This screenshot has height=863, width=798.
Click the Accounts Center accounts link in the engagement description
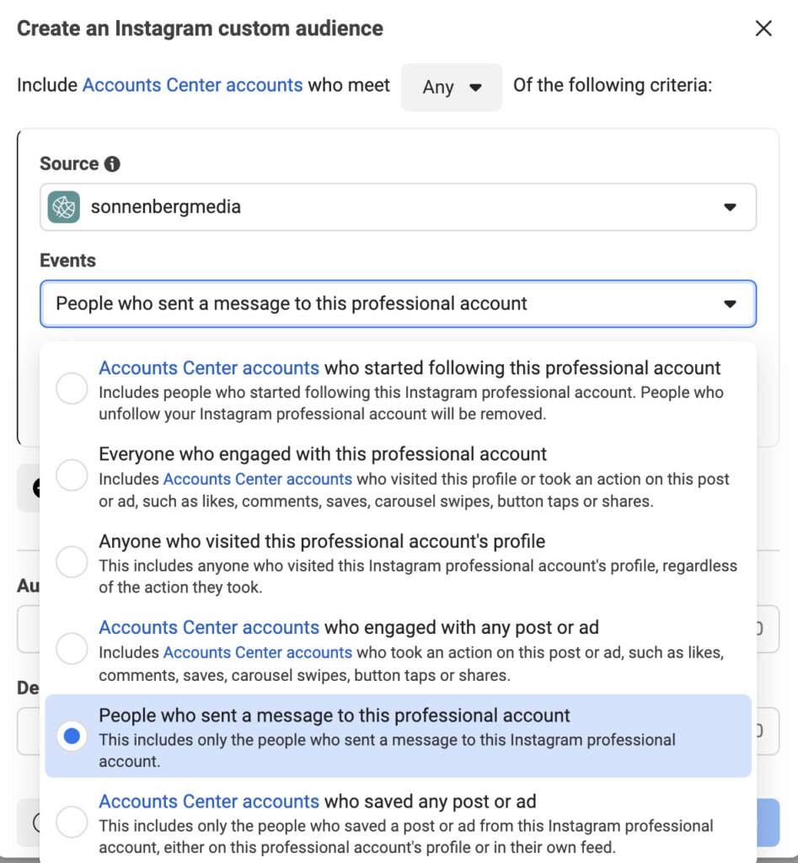pyautogui.click(x=257, y=479)
